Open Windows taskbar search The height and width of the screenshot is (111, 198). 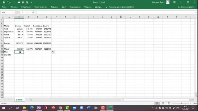(11, 108)
